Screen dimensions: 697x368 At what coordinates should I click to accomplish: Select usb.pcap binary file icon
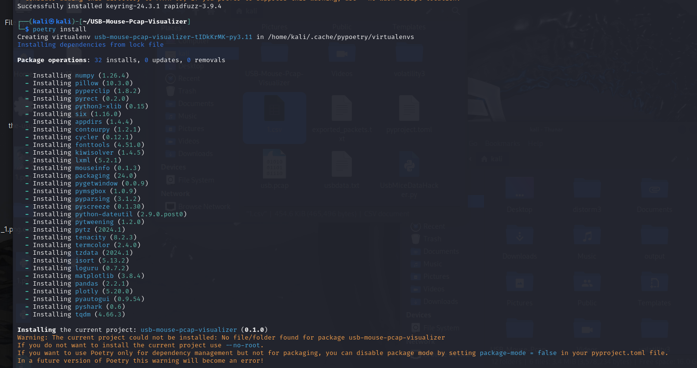275,164
